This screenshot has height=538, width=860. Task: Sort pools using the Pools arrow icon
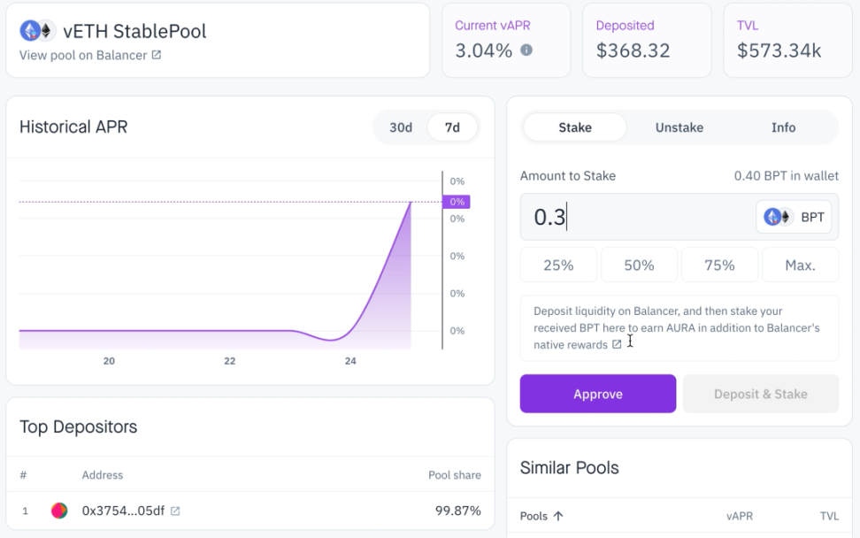click(558, 516)
